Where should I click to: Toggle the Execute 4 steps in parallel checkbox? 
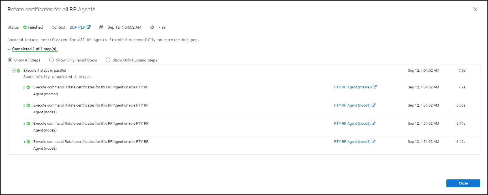click(x=14, y=70)
